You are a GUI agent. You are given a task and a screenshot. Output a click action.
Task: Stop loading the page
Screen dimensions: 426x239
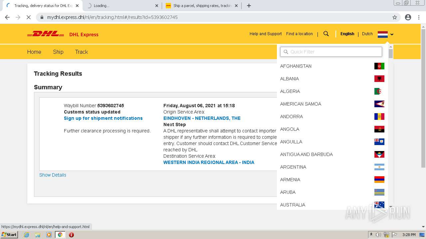29,17
